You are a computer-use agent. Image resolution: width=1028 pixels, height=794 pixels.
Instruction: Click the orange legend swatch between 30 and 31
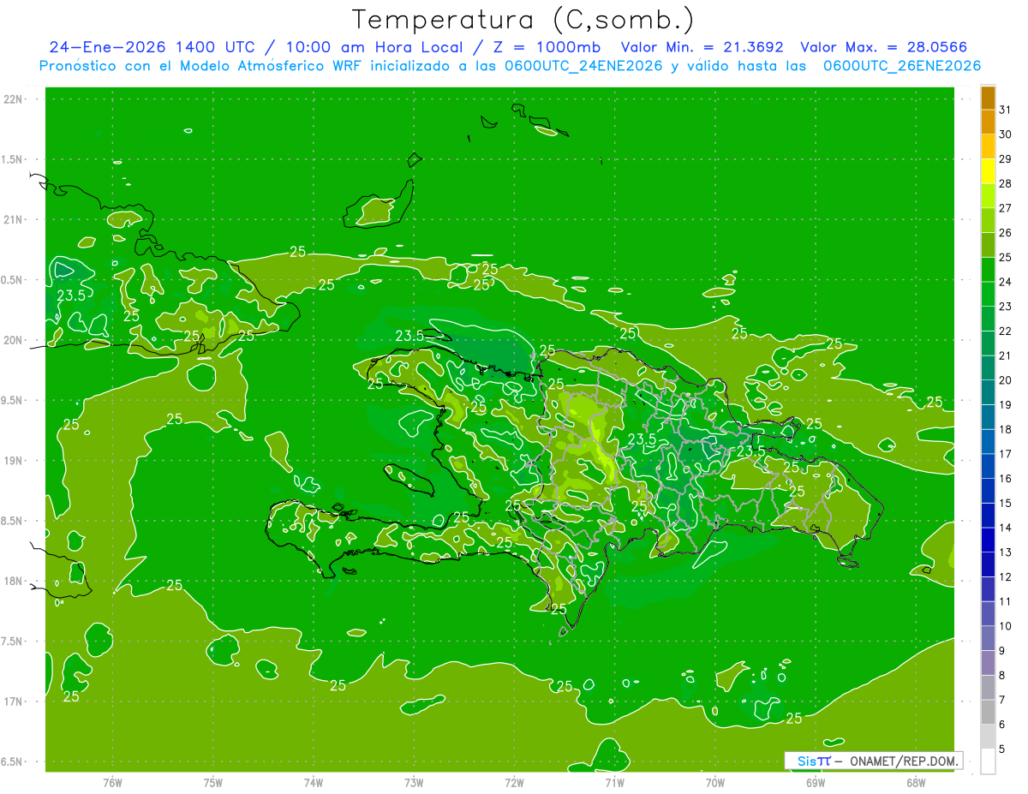point(988,122)
